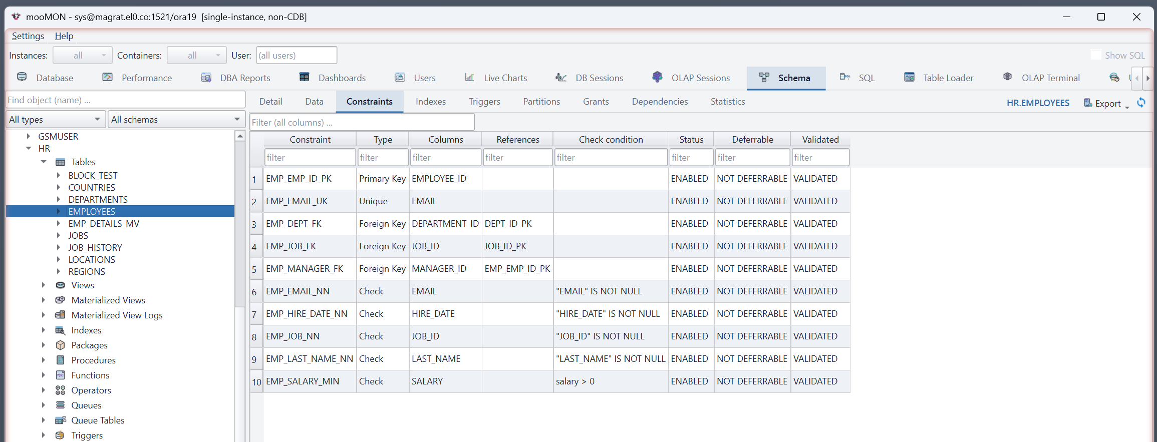Expand the Views node
1157x442 pixels.
click(x=44, y=285)
